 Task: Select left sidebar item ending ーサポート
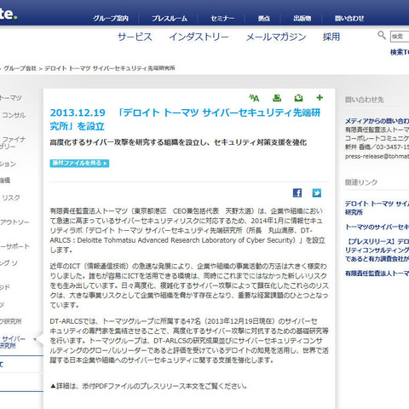(x=14, y=246)
